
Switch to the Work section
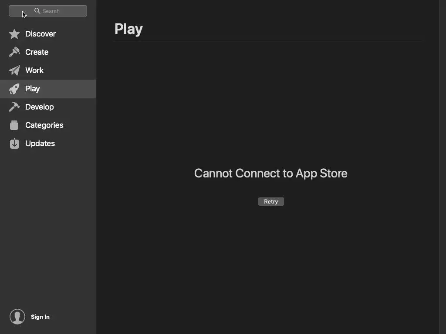click(x=48, y=70)
